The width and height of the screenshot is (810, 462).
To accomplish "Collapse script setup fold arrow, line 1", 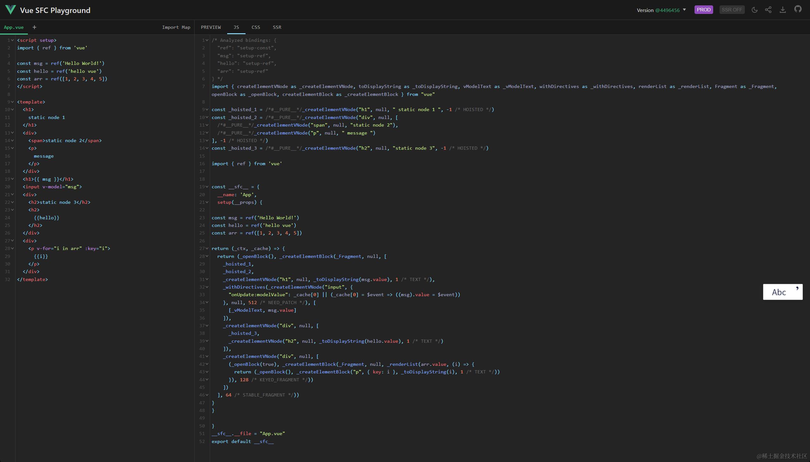I will (x=12, y=40).
